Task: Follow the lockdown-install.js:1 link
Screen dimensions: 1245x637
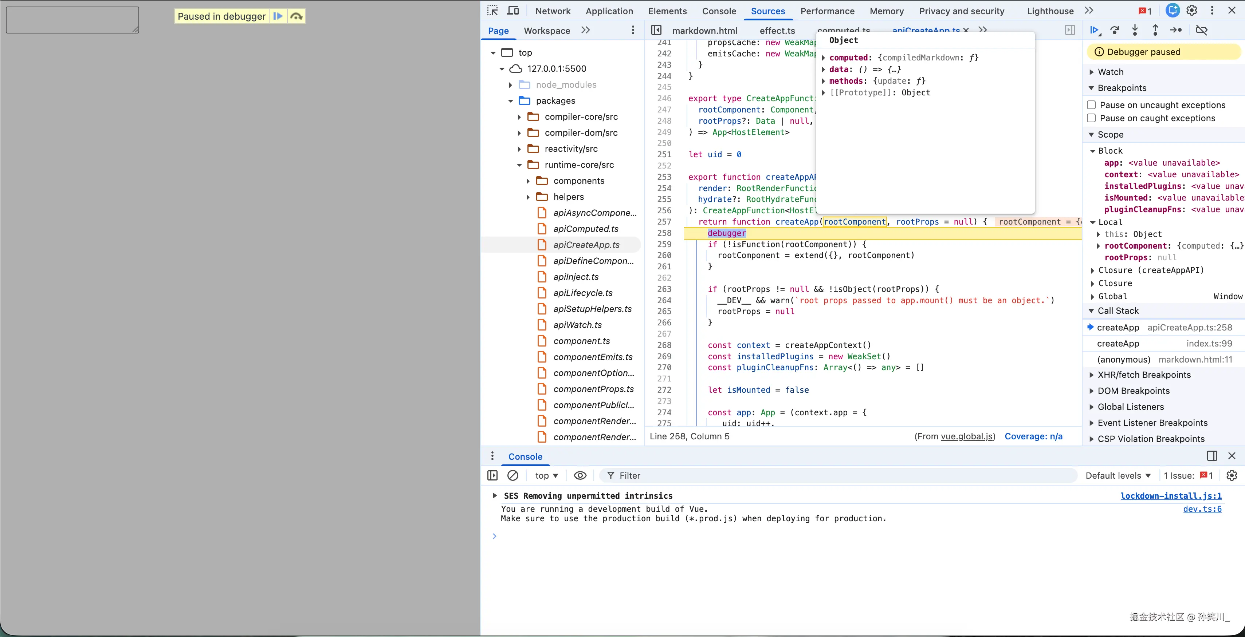Action: pos(1171,496)
